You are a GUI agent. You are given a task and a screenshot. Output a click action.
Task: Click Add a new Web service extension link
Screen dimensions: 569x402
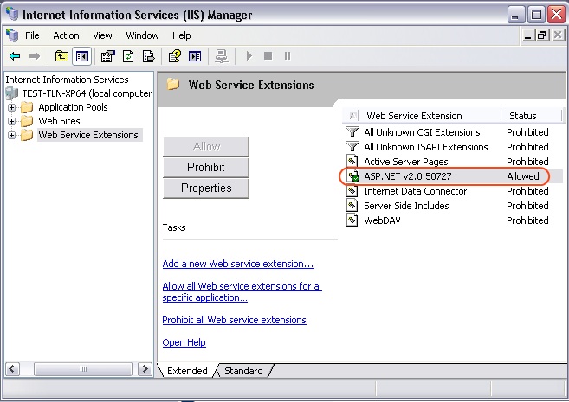tap(238, 264)
